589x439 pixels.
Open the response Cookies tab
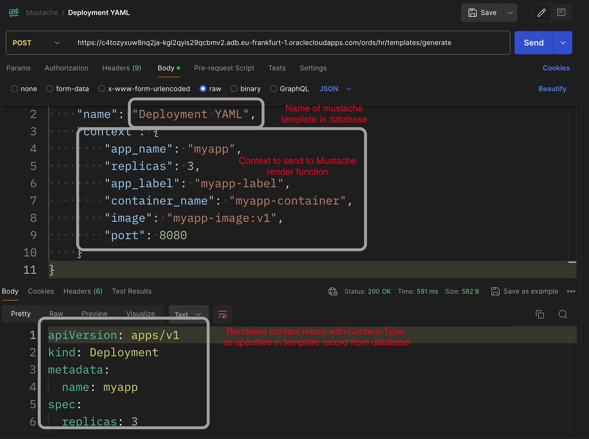pos(41,291)
